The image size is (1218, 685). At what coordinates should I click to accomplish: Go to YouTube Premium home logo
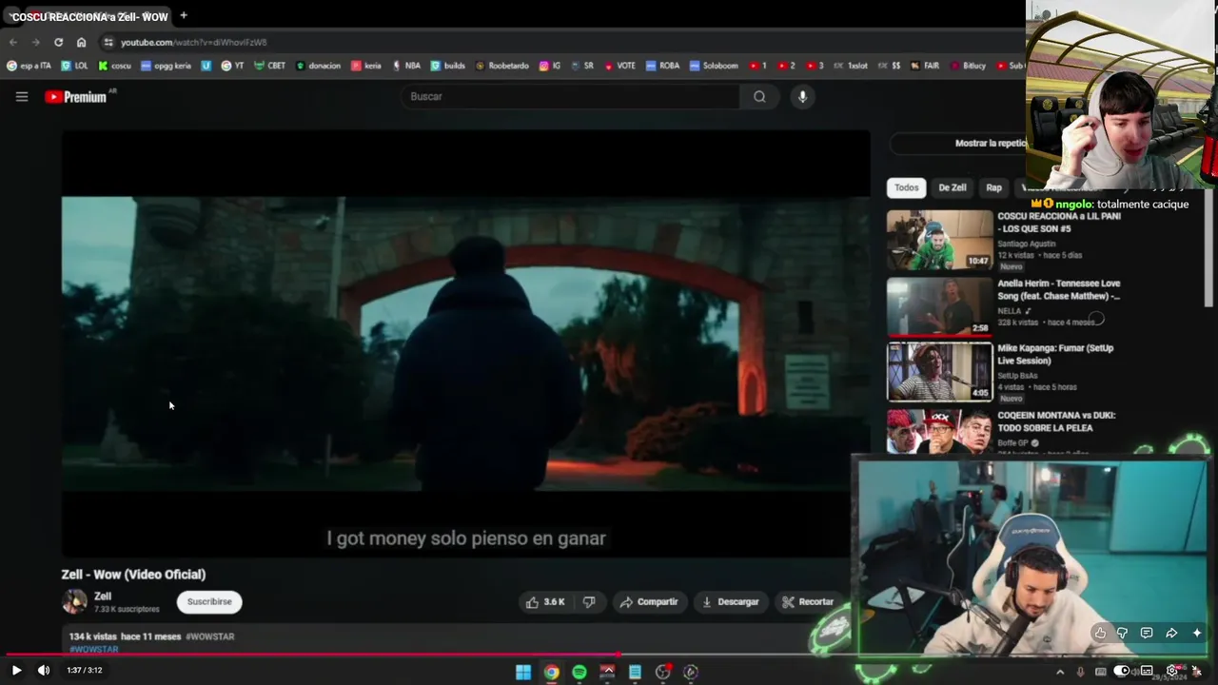[76, 97]
